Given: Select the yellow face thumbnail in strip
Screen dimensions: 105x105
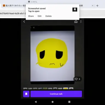Looking at the screenshot, I should point(66,88).
